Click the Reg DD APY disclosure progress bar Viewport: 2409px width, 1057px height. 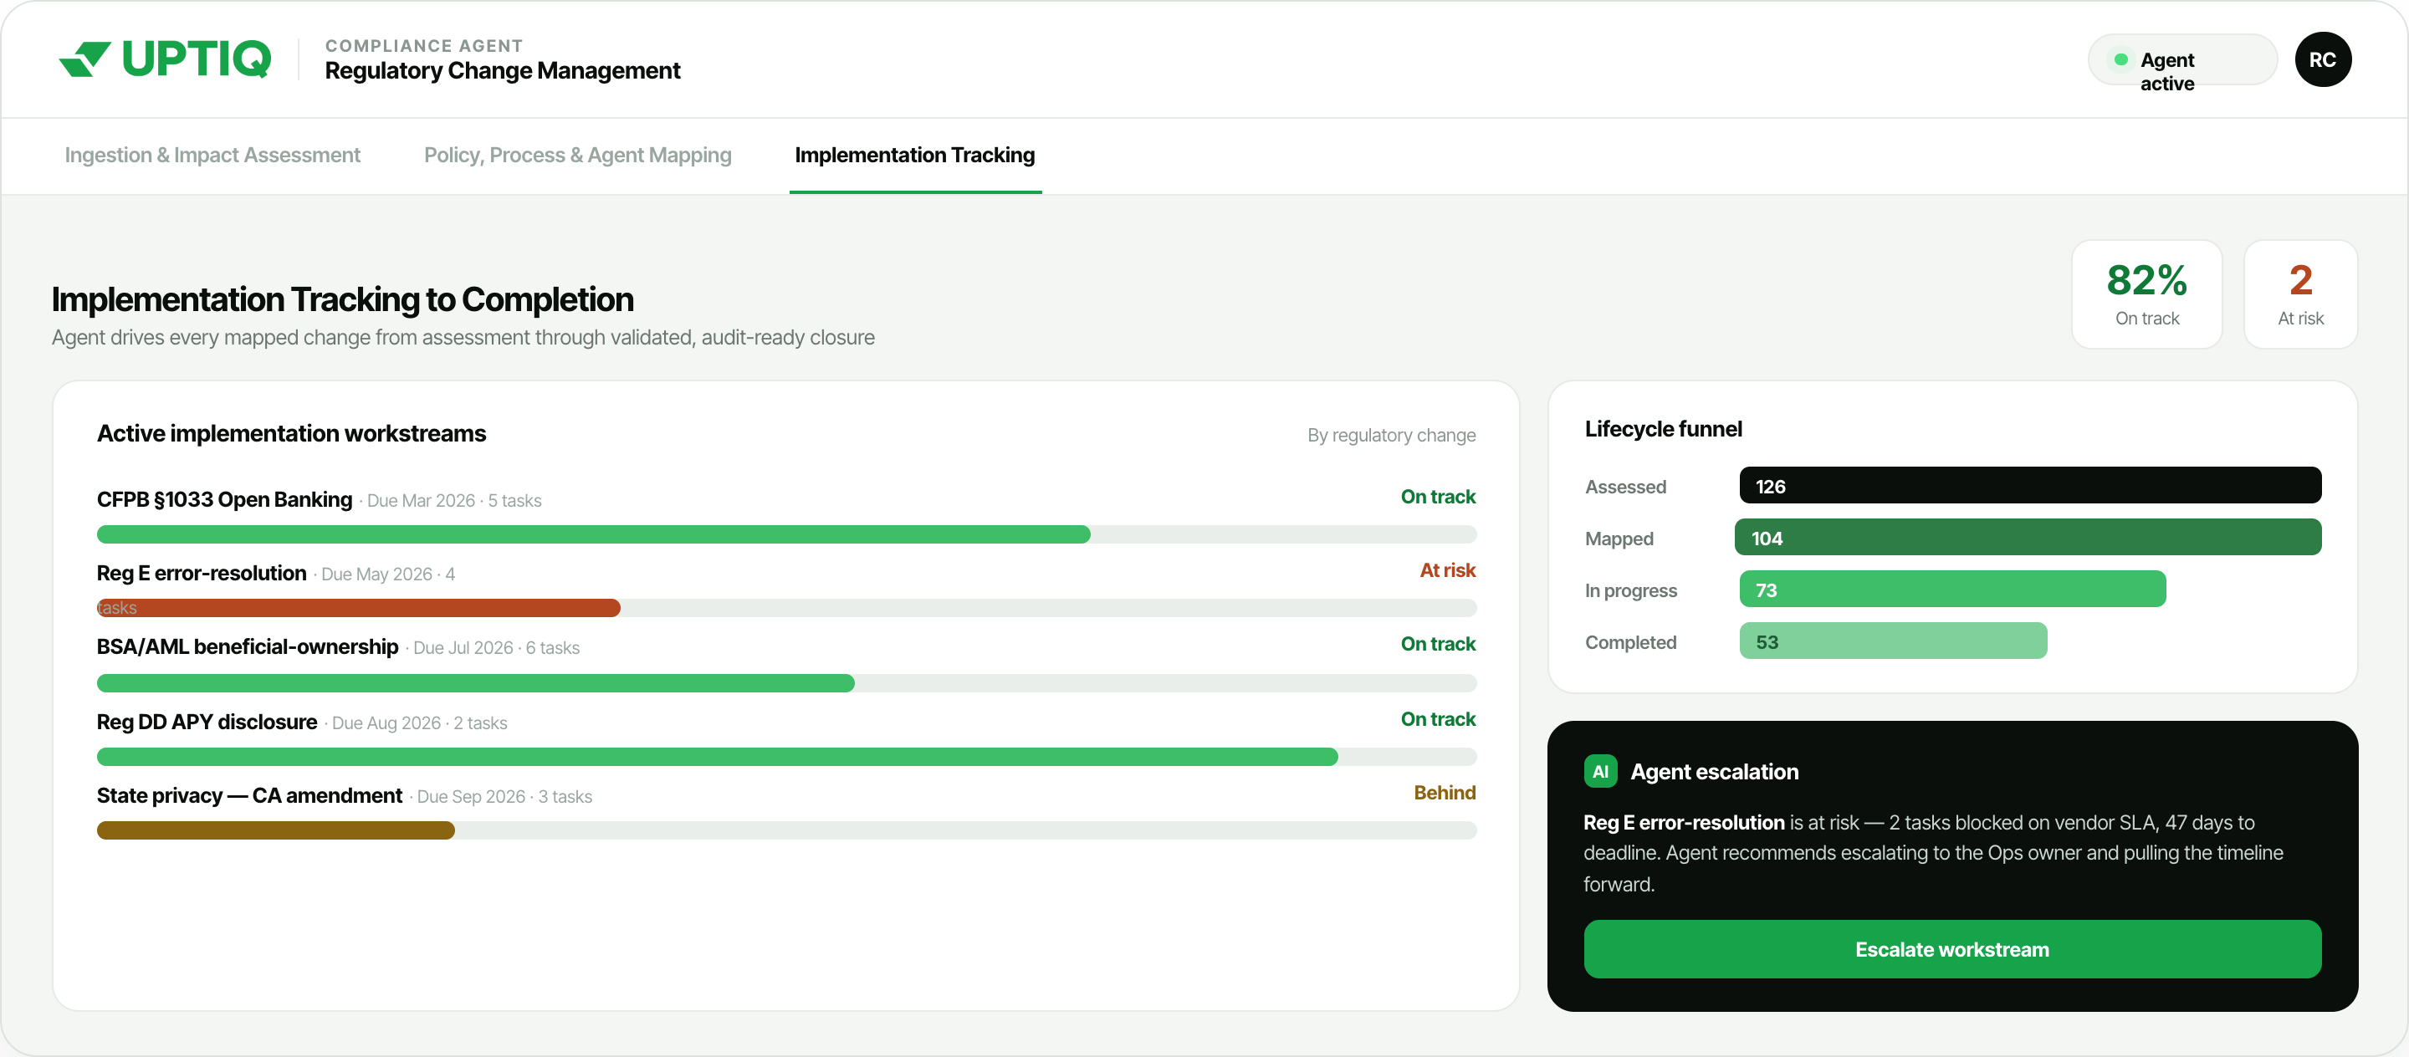(786, 756)
